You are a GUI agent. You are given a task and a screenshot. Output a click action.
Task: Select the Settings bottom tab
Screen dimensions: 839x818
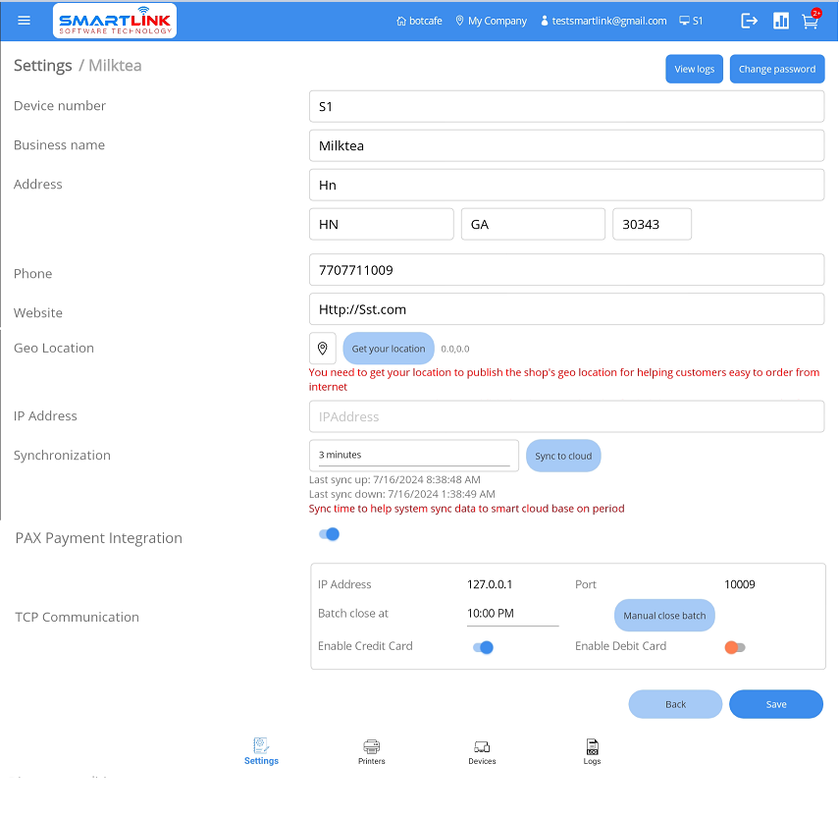(x=261, y=752)
